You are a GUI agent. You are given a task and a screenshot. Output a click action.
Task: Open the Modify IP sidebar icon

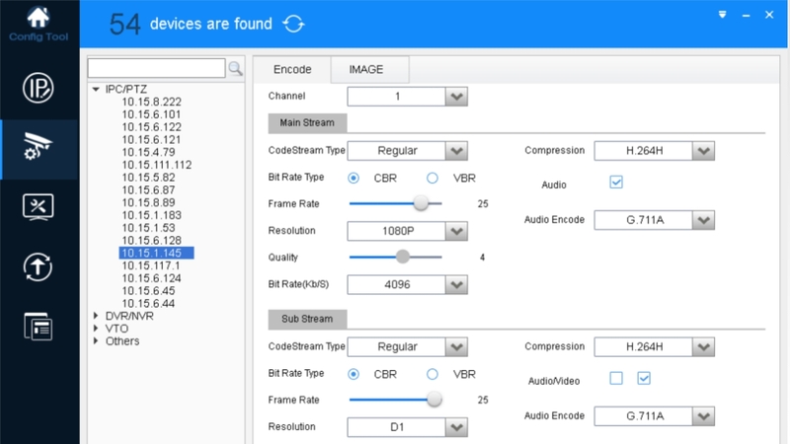[x=39, y=88]
